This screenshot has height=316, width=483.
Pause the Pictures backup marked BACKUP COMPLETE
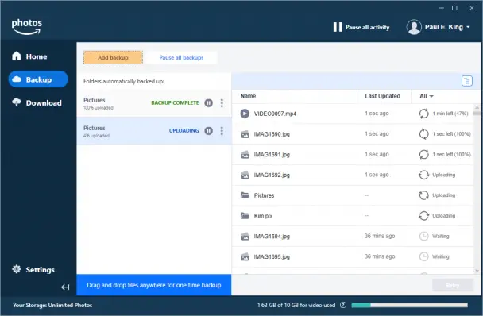209,103
